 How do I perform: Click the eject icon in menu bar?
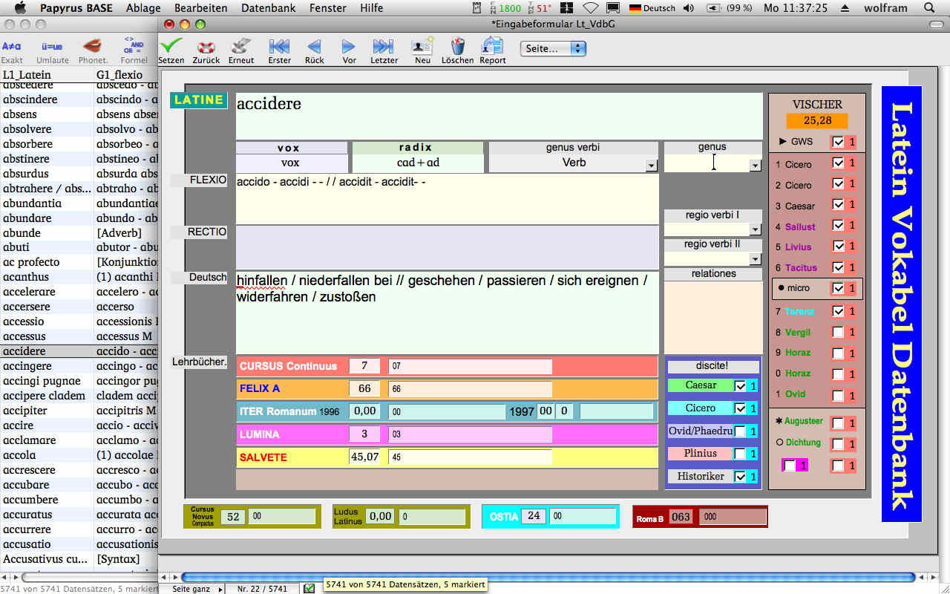click(845, 8)
